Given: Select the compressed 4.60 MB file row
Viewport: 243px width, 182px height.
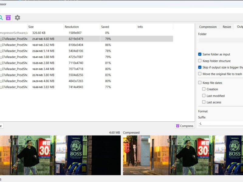Looking at the screenshot, I should tap(91, 39).
